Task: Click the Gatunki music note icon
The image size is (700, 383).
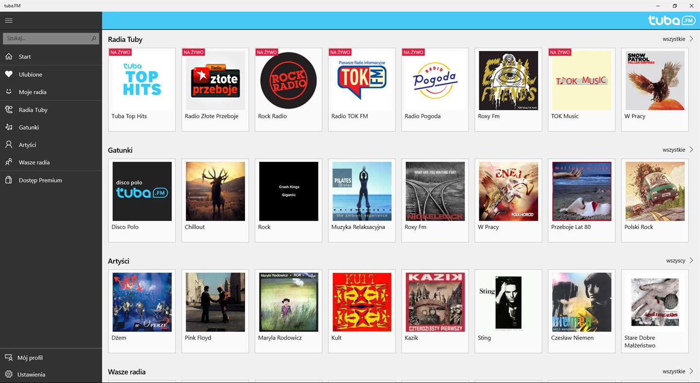Action: coord(9,127)
